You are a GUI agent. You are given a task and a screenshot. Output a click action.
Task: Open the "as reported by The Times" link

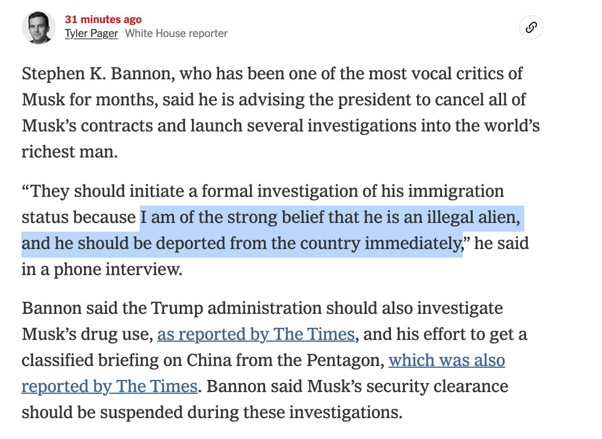256,334
